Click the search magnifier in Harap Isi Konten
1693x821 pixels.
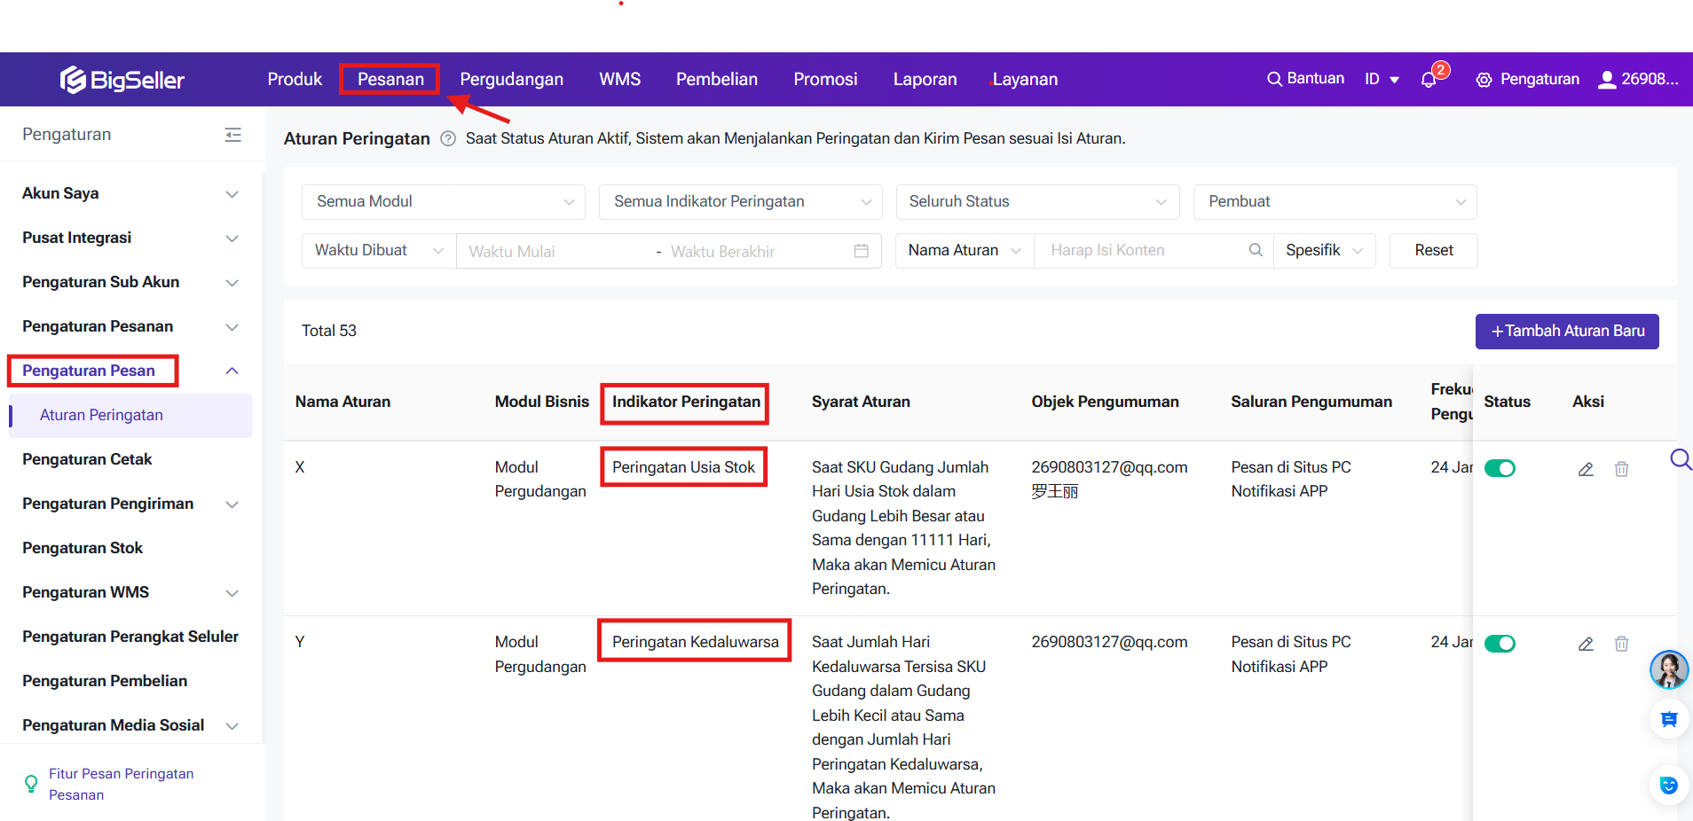pyautogui.click(x=1255, y=250)
